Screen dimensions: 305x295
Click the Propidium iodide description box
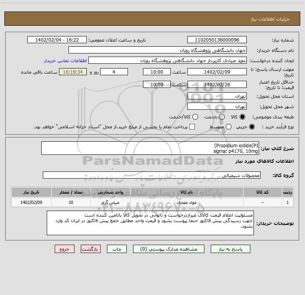click(x=150, y=148)
